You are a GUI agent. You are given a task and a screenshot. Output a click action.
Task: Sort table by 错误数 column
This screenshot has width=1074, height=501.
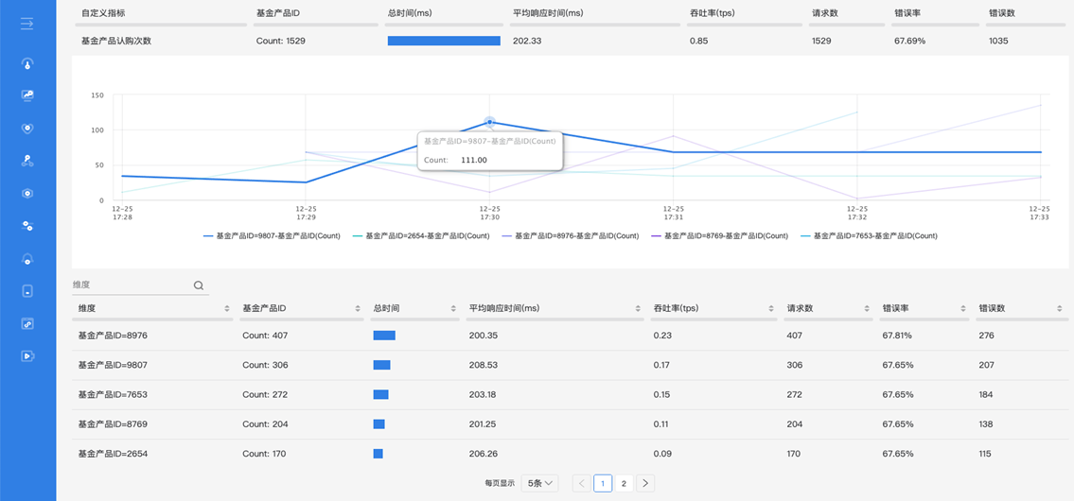click(x=1061, y=309)
